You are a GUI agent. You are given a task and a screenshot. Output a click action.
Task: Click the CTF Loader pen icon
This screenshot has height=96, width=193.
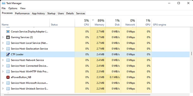(8, 54)
